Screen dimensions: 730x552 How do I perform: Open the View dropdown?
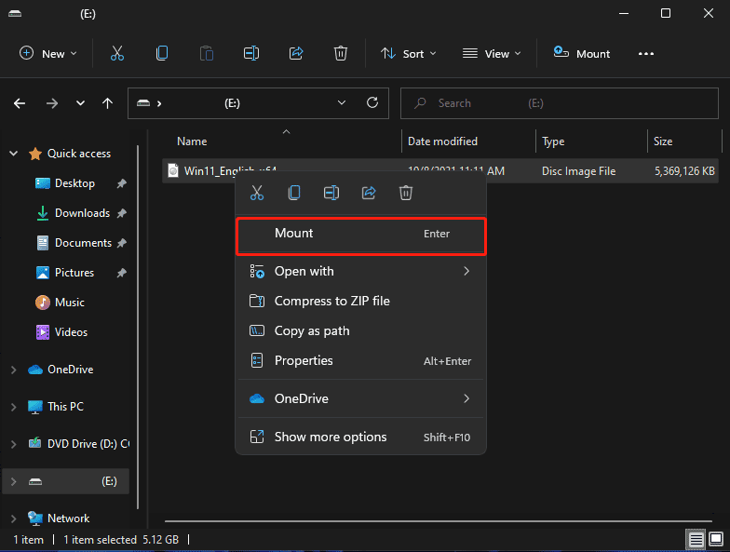[492, 53]
